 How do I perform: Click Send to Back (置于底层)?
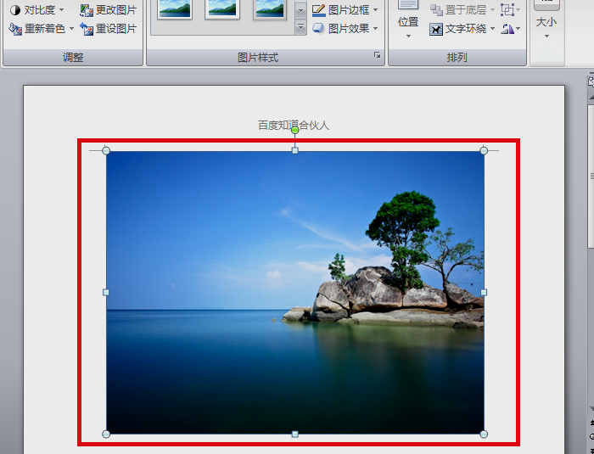click(462, 10)
